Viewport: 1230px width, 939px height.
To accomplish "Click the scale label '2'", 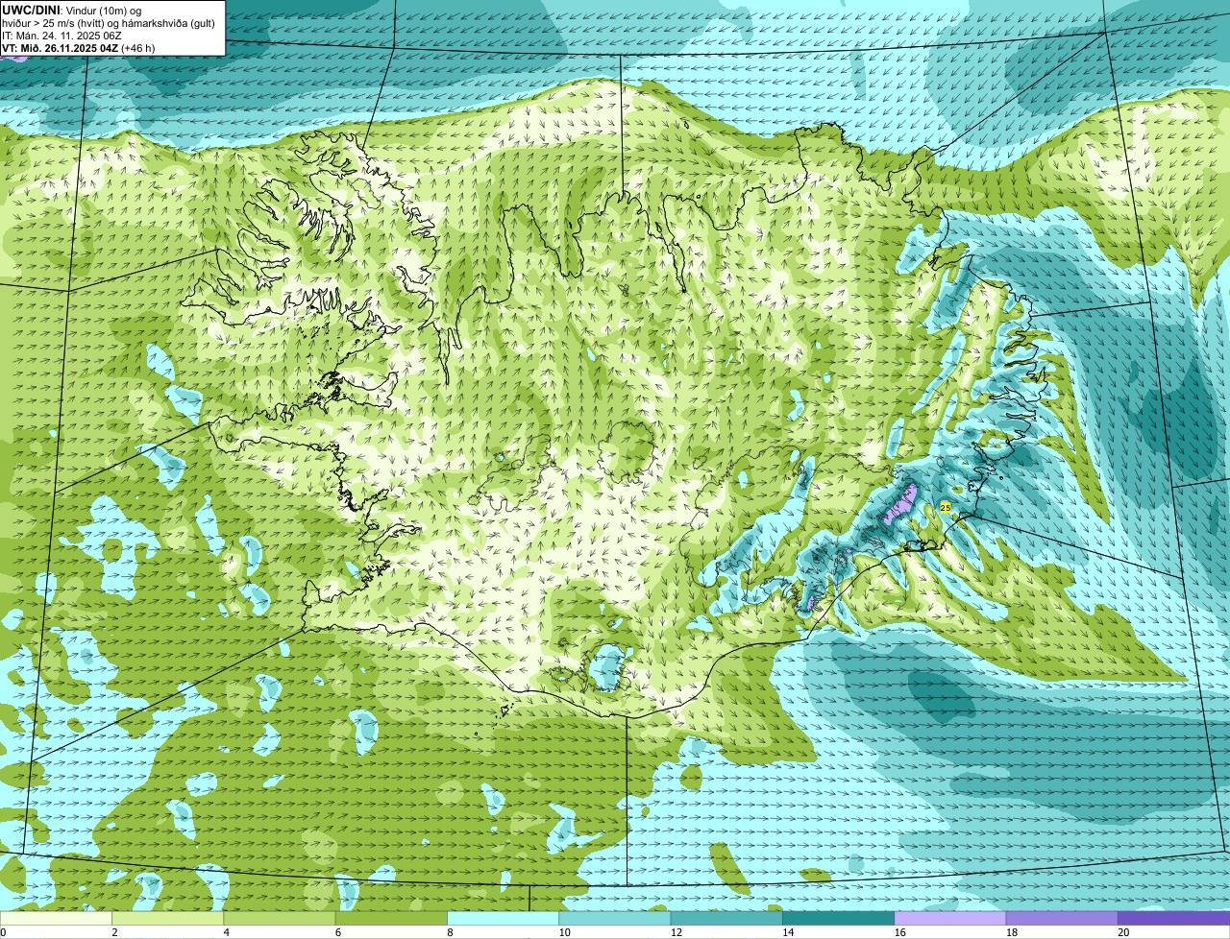I will [114, 932].
